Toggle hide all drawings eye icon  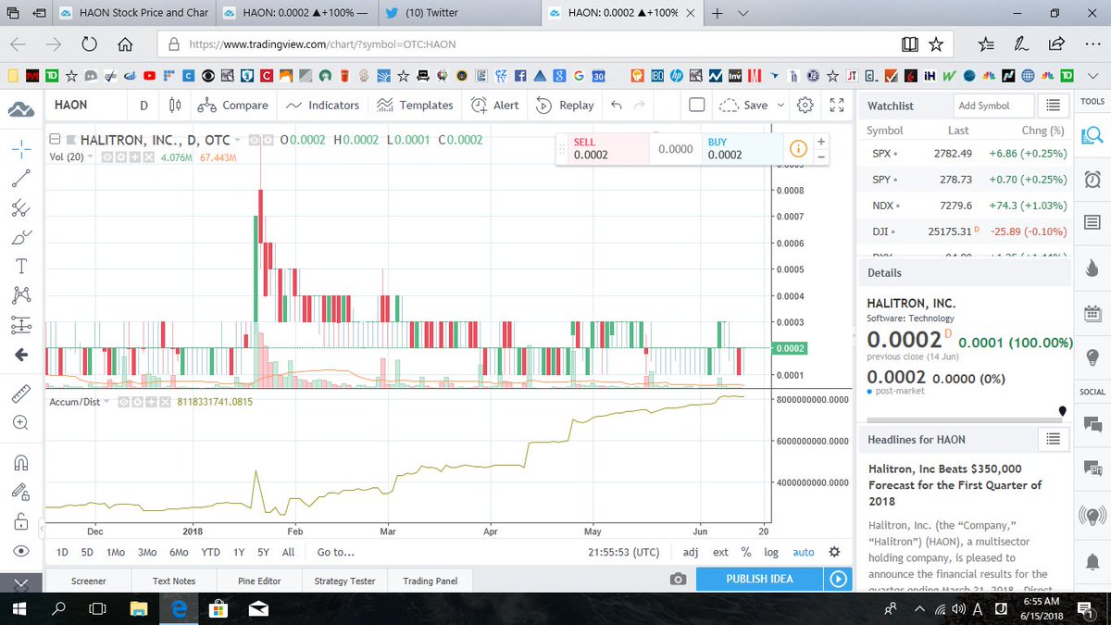click(x=22, y=551)
